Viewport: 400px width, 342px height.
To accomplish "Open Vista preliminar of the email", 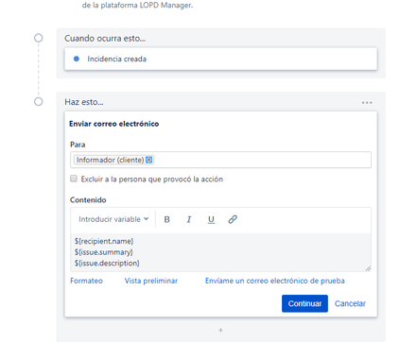I will pos(151,281).
